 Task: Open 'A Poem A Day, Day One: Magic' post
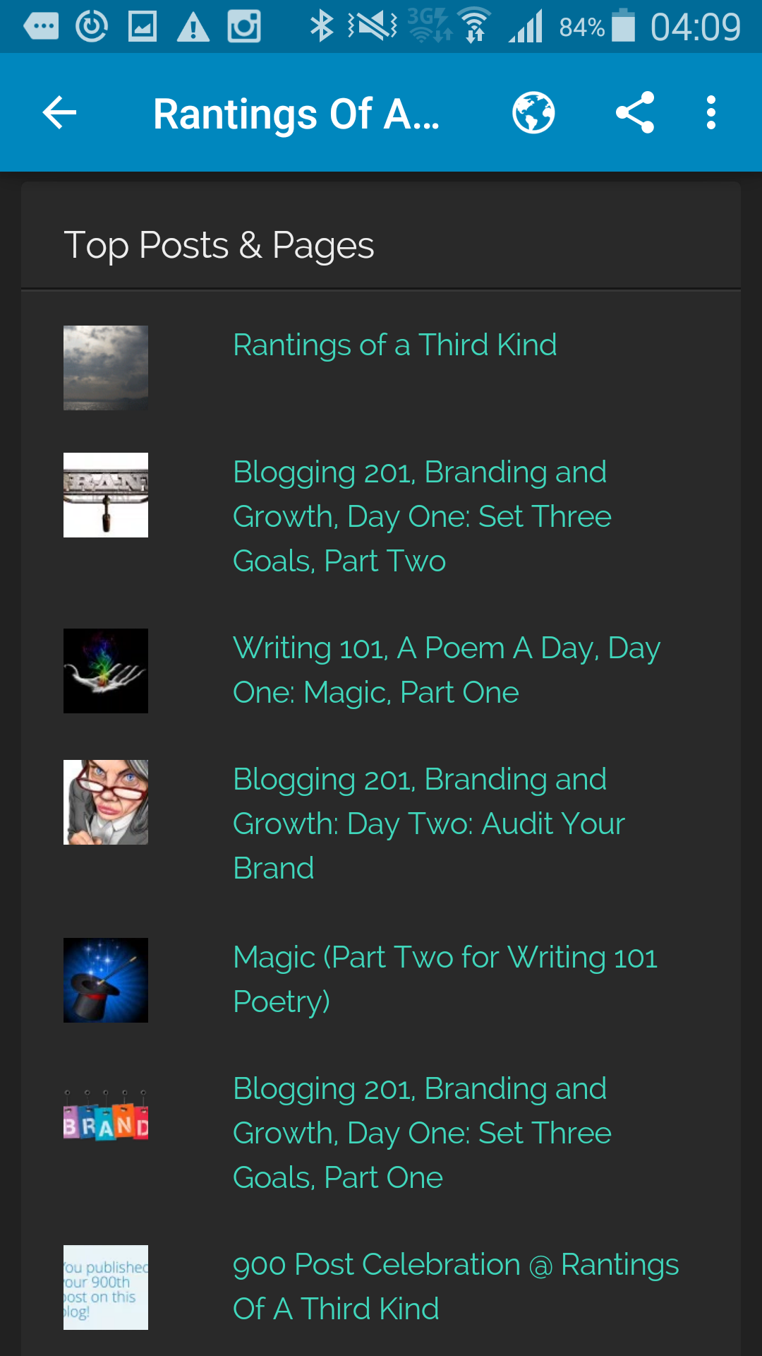pyautogui.click(x=446, y=670)
